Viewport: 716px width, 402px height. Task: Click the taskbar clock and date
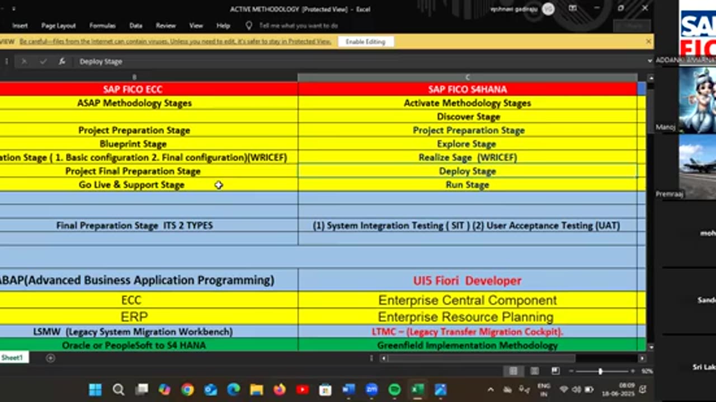619,389
